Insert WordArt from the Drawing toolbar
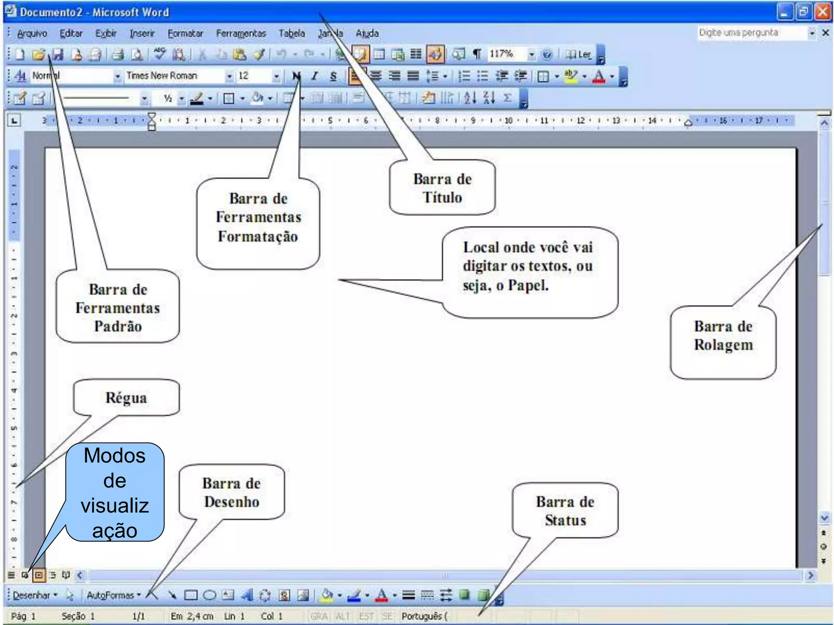This screenshot has width=834, height=625. [x=247, y=595]
